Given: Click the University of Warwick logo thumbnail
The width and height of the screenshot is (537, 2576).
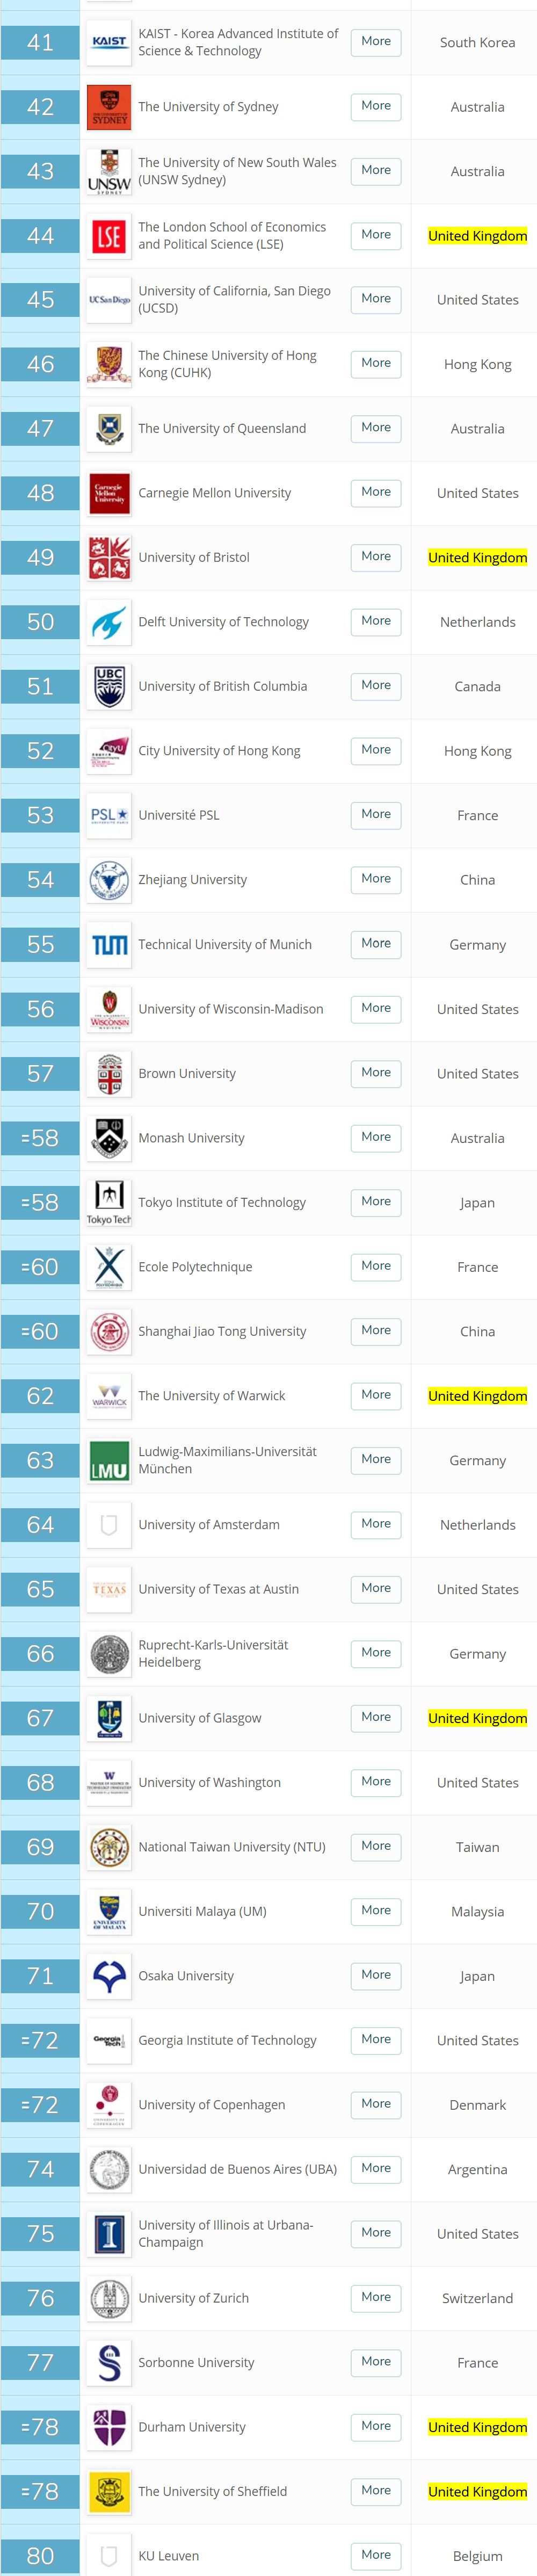Looking at the screenshot, I should pos(109,1396).
